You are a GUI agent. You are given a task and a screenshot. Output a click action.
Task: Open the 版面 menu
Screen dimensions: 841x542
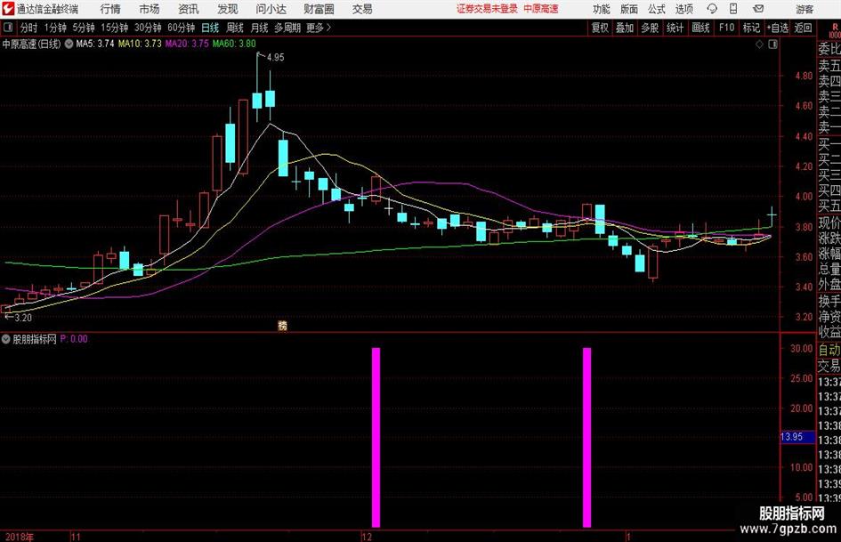(629, 9)
